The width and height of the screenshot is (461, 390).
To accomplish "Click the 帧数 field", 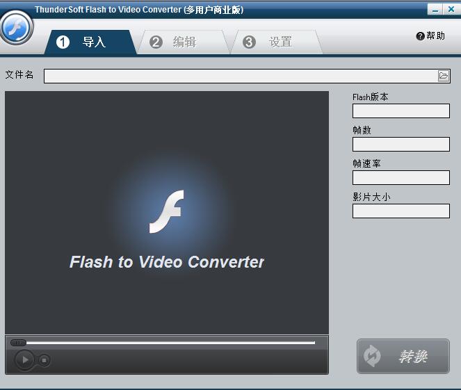I will click(x=401, y=145).
